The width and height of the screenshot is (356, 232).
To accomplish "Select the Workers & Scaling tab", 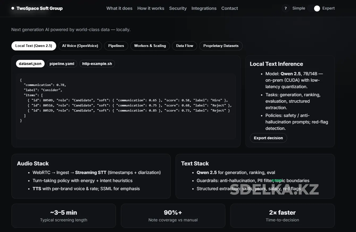I will coord(150,46).
